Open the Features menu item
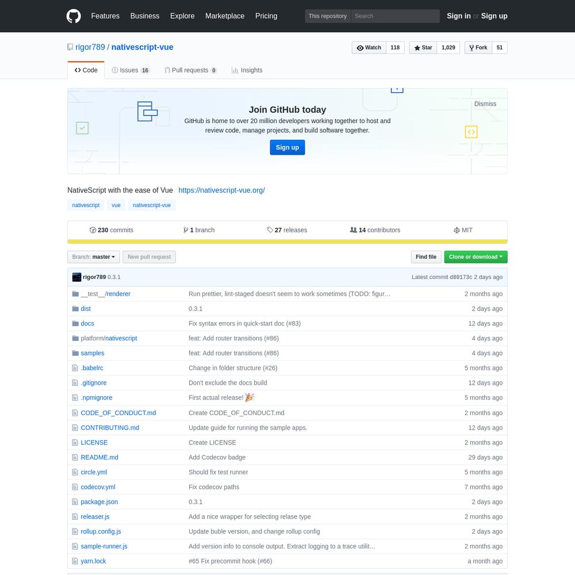The width and height of the screenshot is (575, 575). tap(105, 16)
